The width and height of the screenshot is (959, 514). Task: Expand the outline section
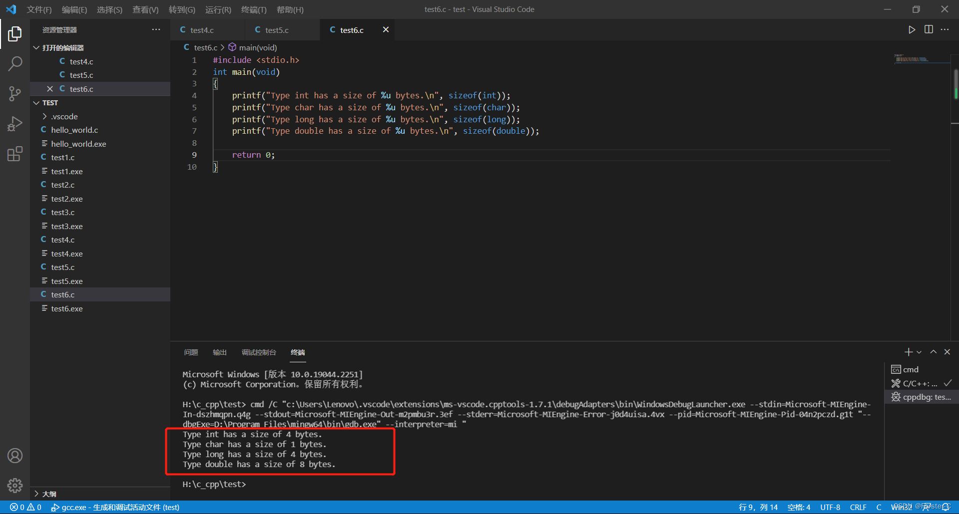[x=36, y=494]
